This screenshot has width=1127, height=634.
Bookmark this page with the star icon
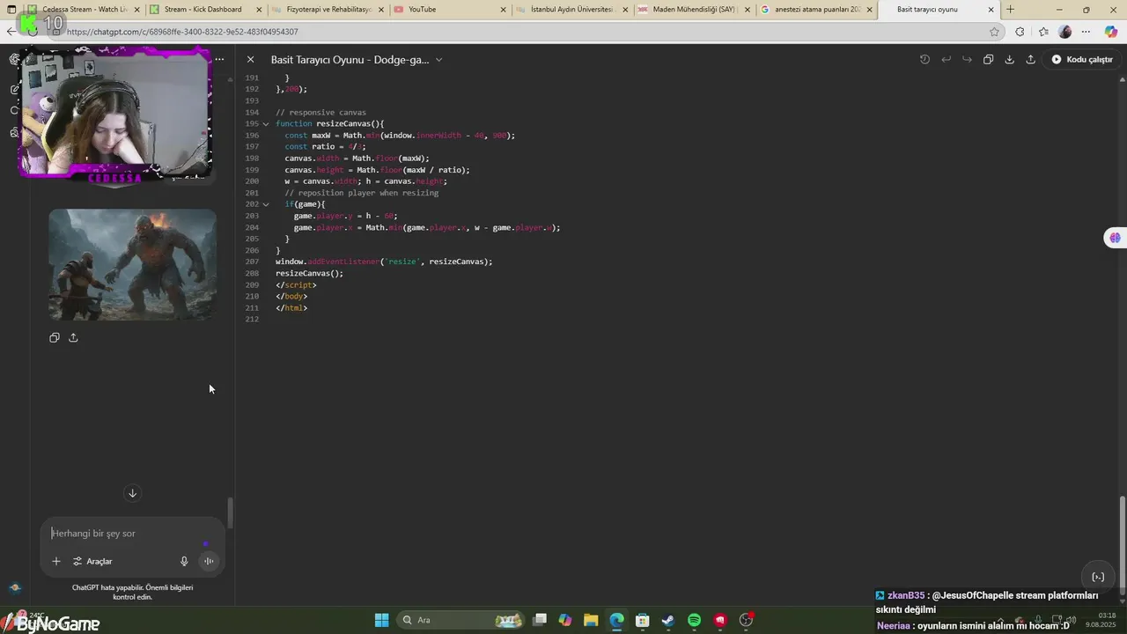[x=994, y=32]
